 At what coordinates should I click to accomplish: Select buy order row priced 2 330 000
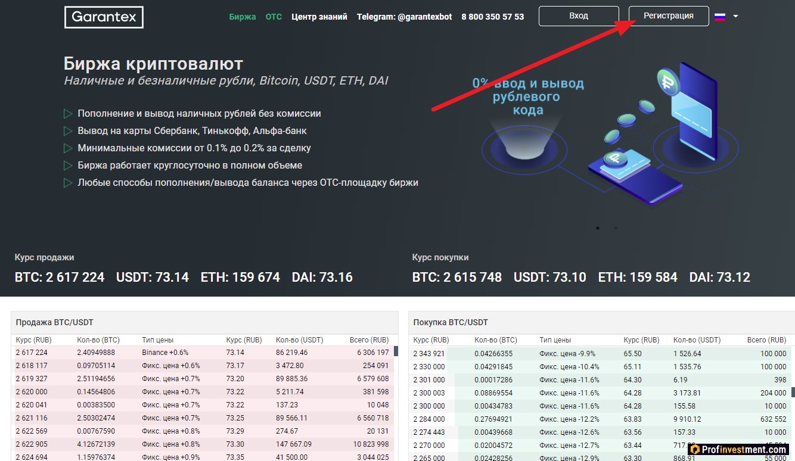coord(600,367)
